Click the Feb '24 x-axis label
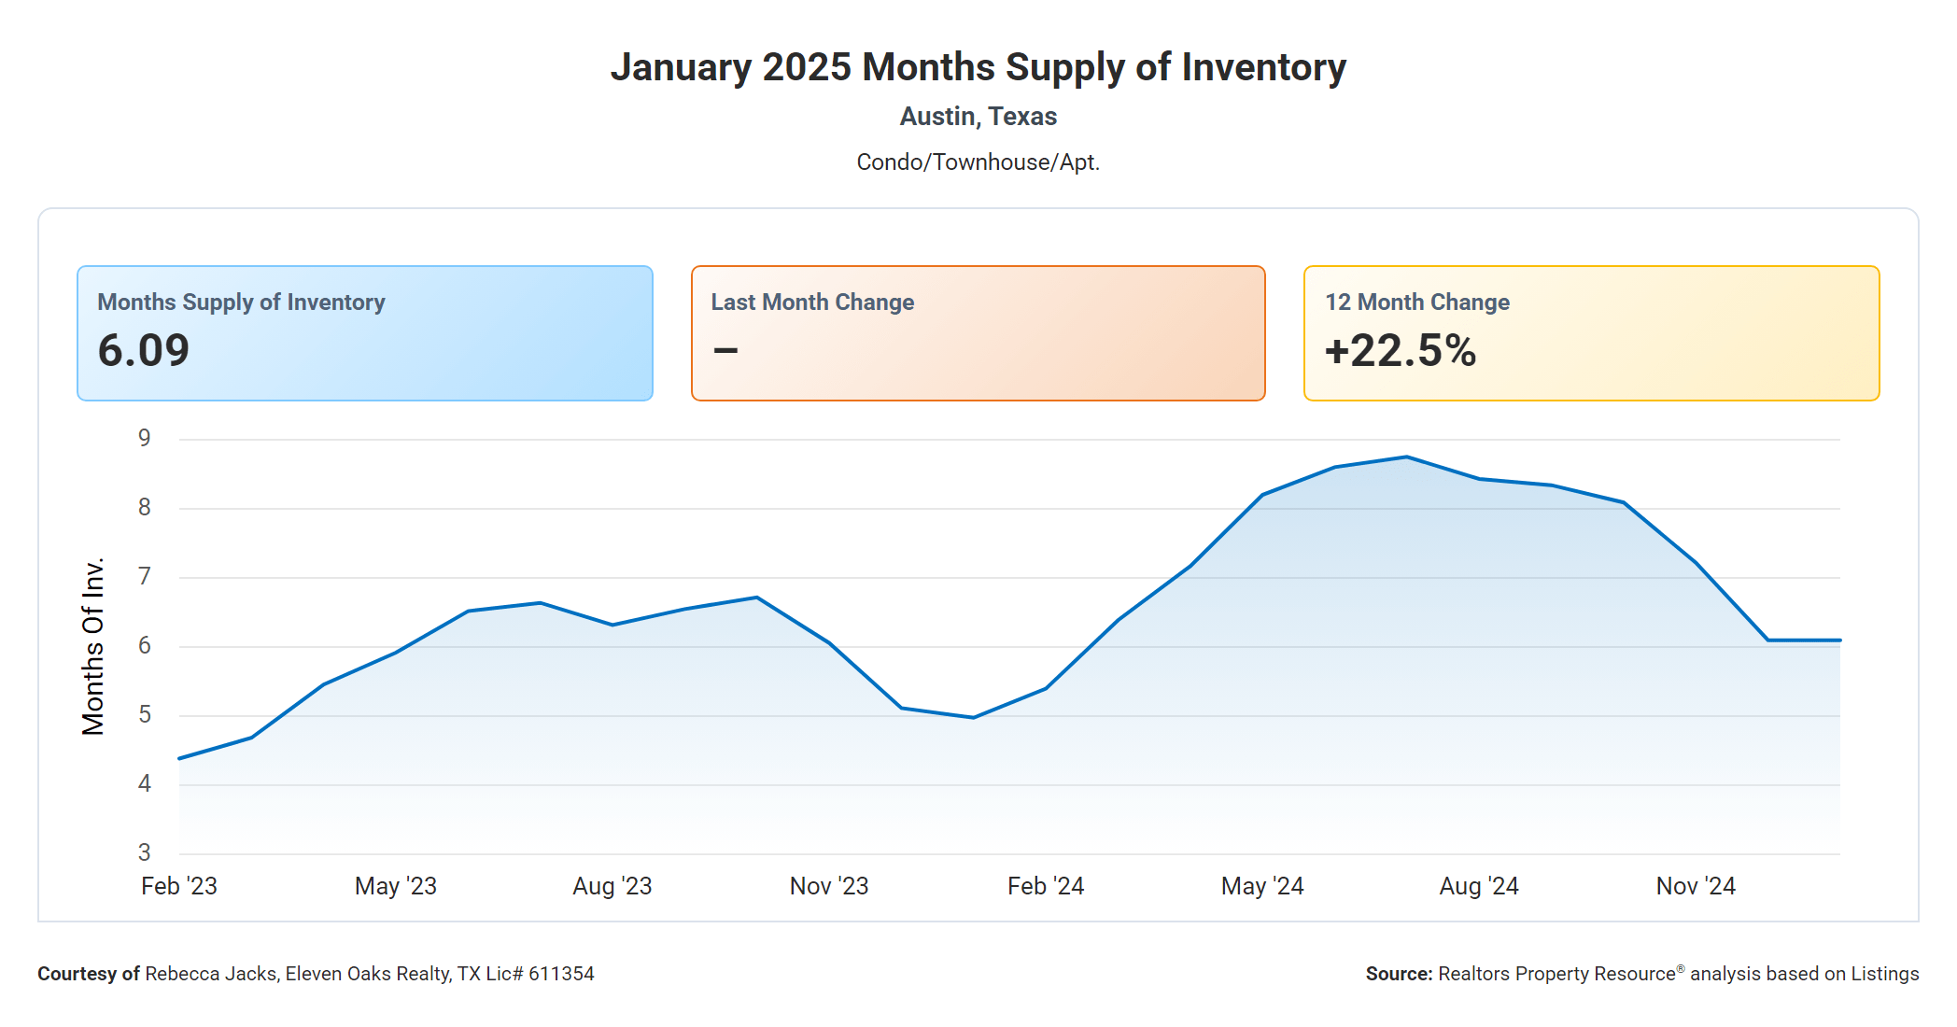 [x=1046, y=886]
